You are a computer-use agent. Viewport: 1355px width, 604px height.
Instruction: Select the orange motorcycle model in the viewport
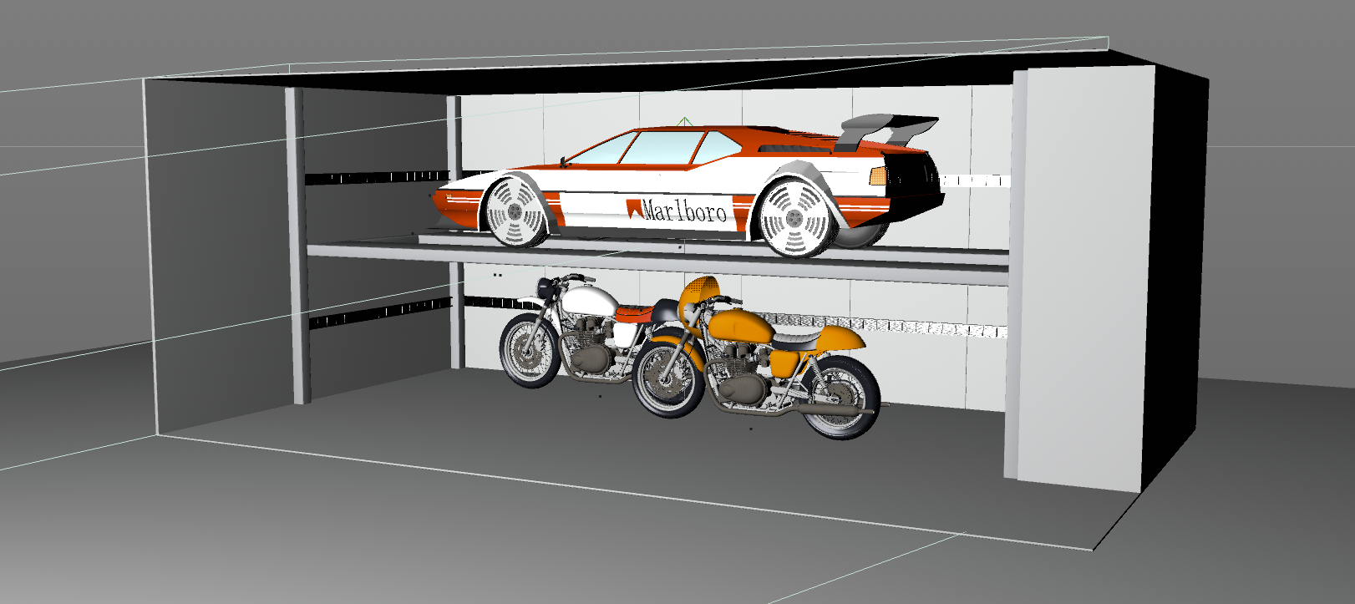click(756, 359)
